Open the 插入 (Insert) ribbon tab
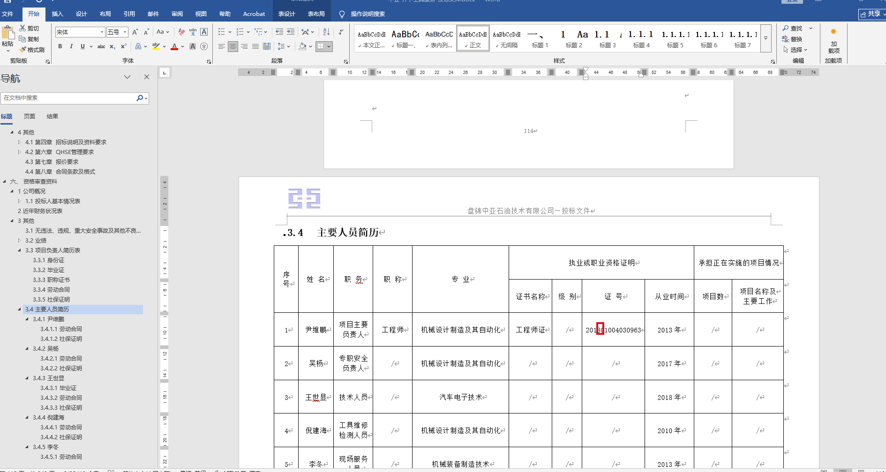Viewport: 886px width, 472px height. pyautogui.click(x=57, y=14)
